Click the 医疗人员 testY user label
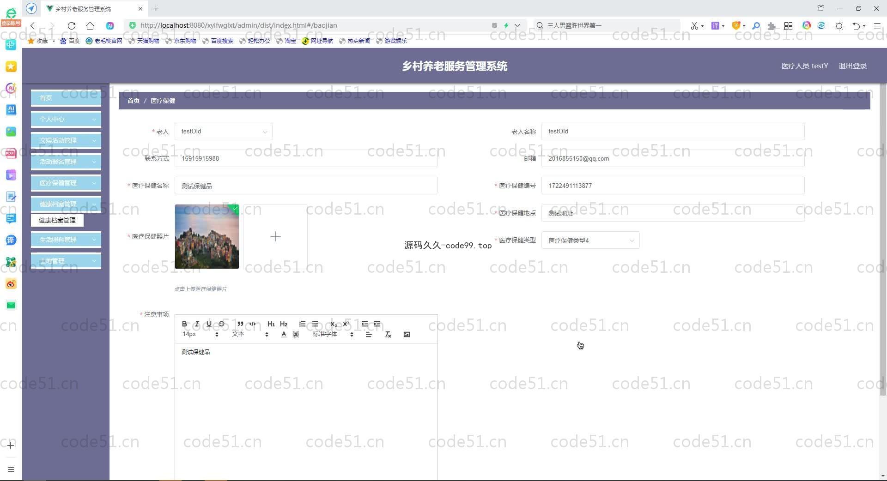 click(804, 66)
